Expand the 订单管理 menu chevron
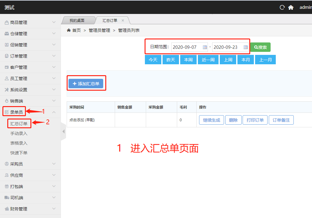 (54, 56)
